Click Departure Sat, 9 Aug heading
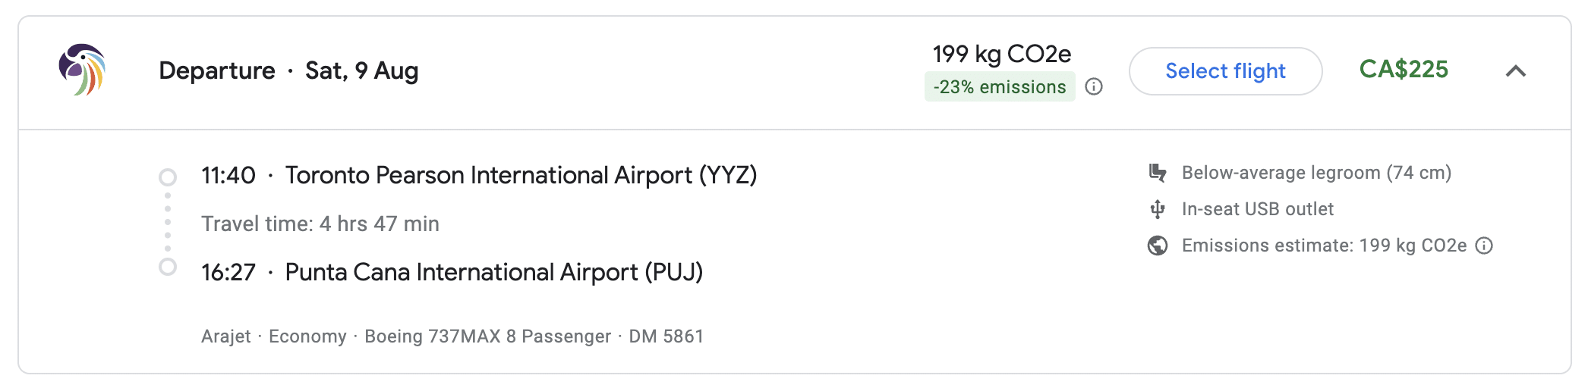 click(x=288, y=70)
